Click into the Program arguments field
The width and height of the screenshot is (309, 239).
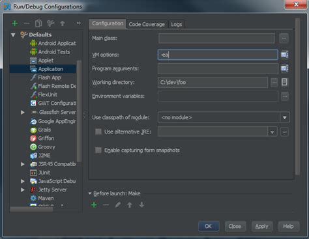coord(218,68)
